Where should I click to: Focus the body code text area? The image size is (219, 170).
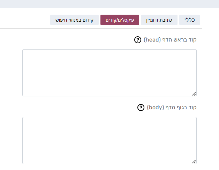pyautogui.click(x=109, y=140)
